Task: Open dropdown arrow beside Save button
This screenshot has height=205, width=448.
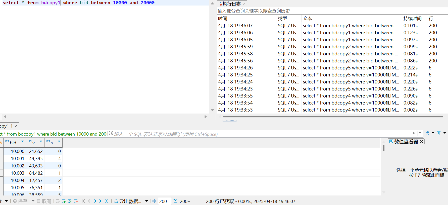Action: [33, 201]
